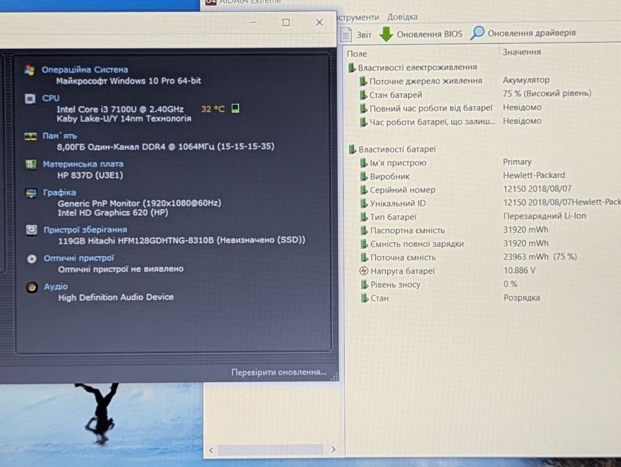Open the Довідка menu in AIDA64
Viewport: 621px width, 467px height.
(402, 17)
